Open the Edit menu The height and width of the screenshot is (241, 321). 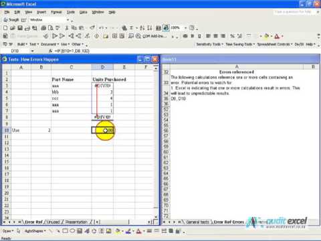[17, 12]
